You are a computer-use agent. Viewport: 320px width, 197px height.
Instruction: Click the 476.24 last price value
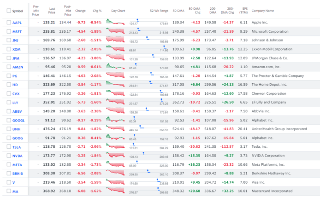coord(49,129)
